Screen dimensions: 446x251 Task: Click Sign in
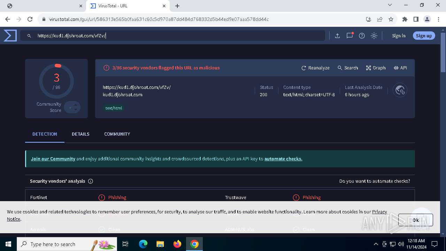399,36
